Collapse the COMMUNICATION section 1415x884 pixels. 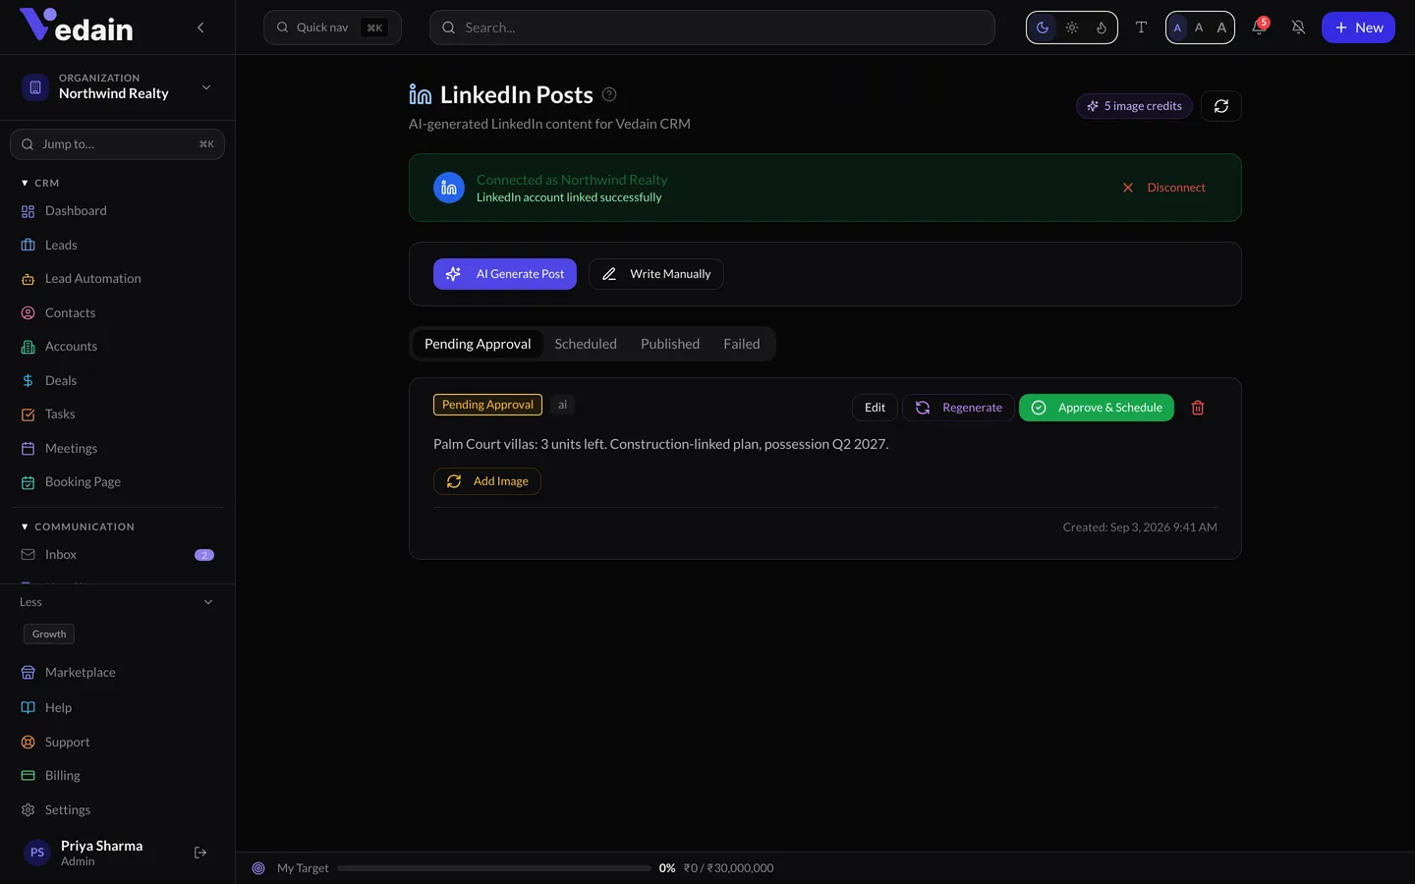(x=78, y=527)
